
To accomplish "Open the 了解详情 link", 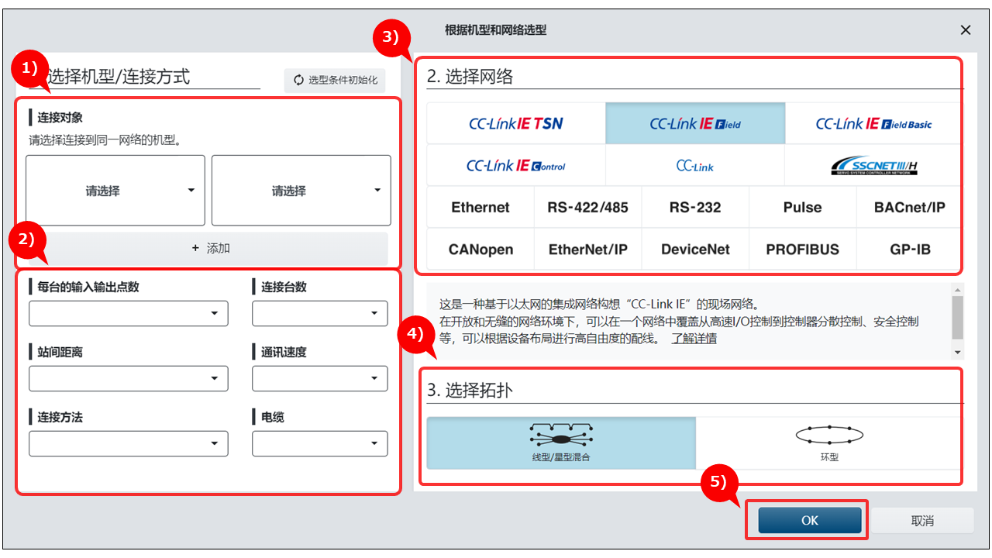I will pos(694,339).
